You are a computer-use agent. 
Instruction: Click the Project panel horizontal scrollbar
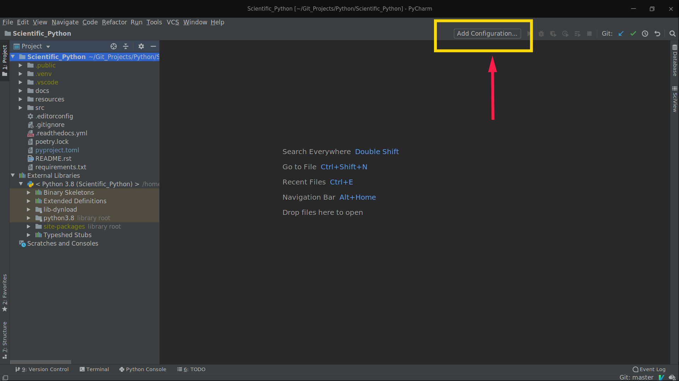pyautogui.click(x=40, y=362)
